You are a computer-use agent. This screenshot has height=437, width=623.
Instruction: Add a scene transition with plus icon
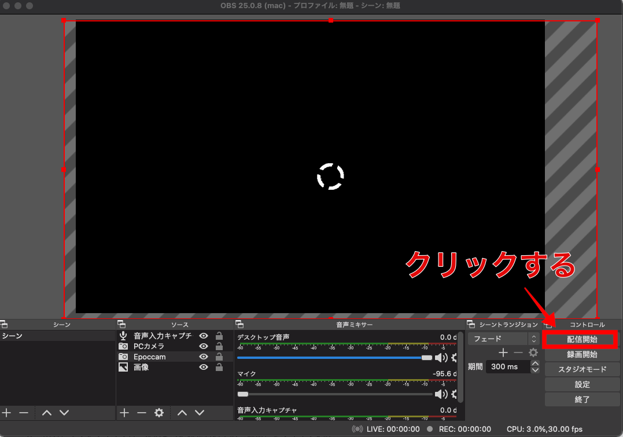click(x=503, y=352)
